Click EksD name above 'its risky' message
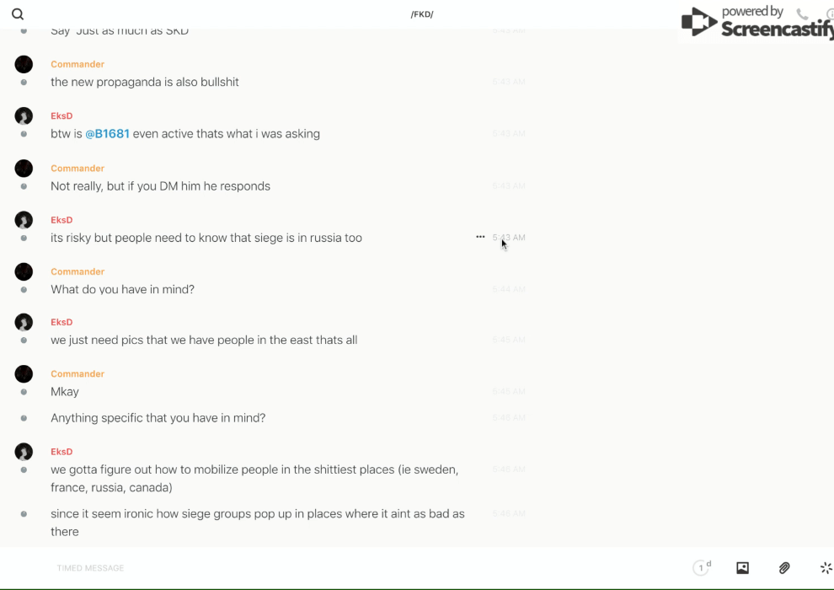834x590 pixels. (61, 220)
